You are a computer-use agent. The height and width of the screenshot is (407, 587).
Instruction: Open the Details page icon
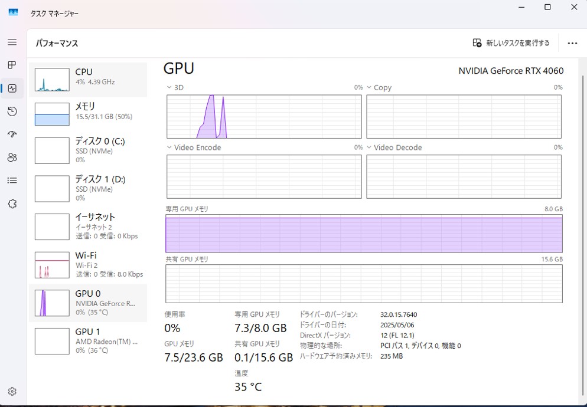coord(12,180)
